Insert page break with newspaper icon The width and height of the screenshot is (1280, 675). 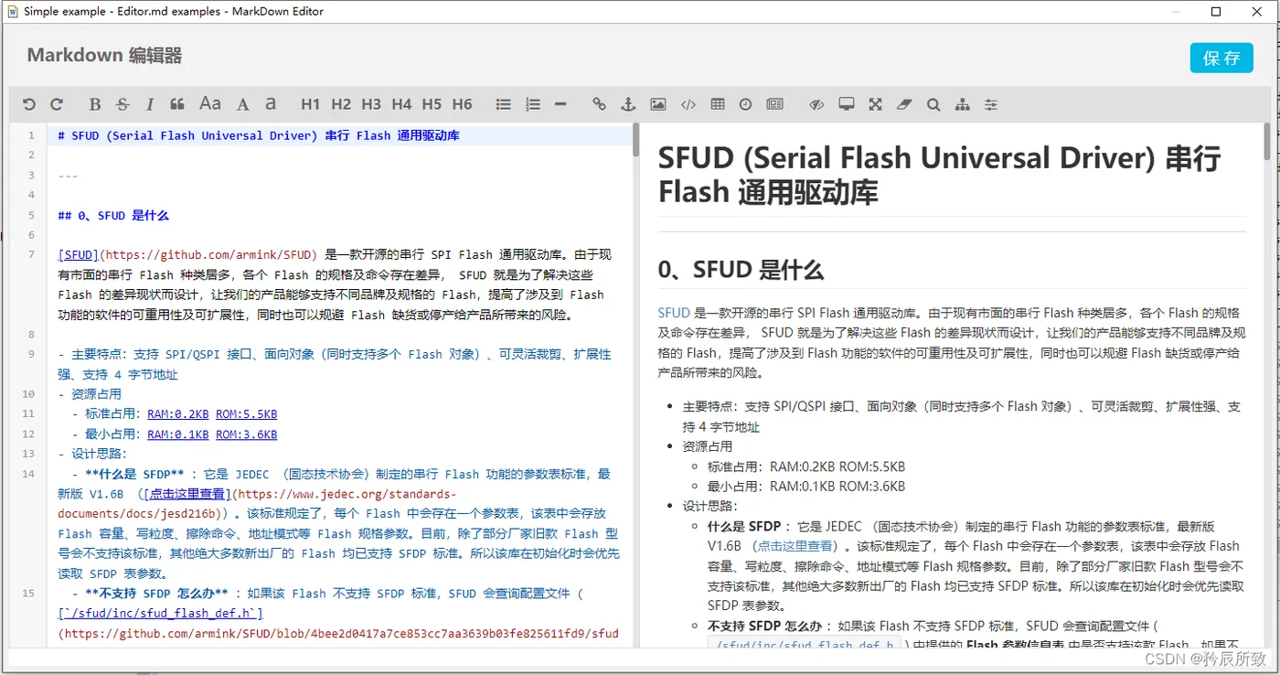[x=774, y=104]
